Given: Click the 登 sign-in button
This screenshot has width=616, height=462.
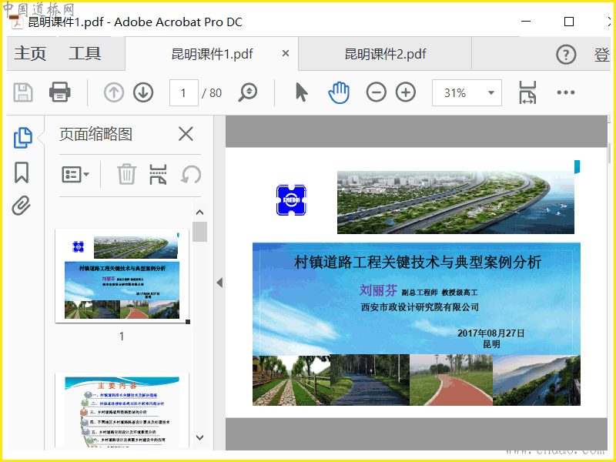Looking at the screenshot, I should (x=601, y=55).
